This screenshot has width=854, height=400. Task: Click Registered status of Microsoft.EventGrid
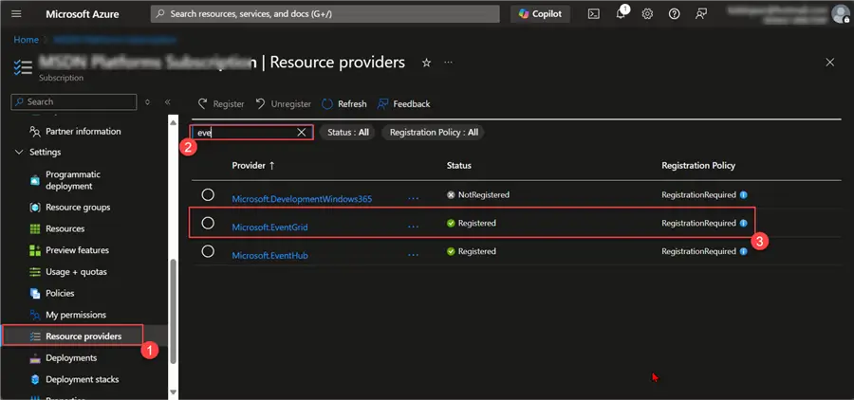pos(471,223)
